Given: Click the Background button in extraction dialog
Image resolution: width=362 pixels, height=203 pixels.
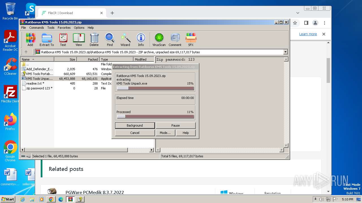Looking at the screenshot, I should click(135, 125).
